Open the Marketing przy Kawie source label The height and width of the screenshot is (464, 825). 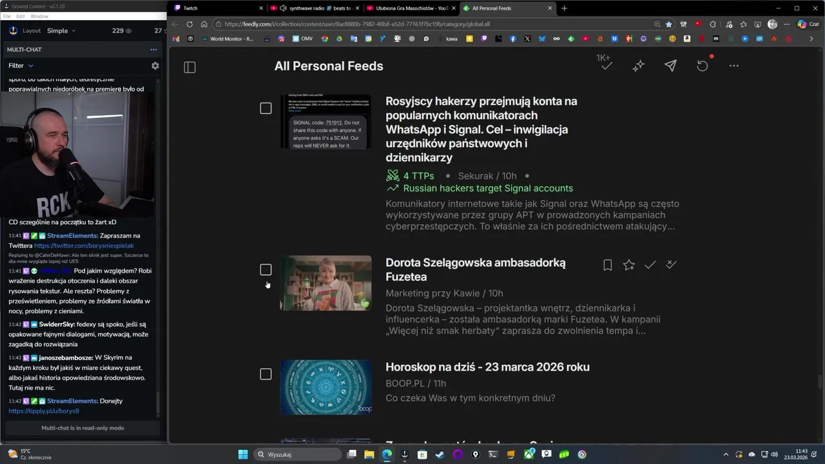[x=432, y=293]
